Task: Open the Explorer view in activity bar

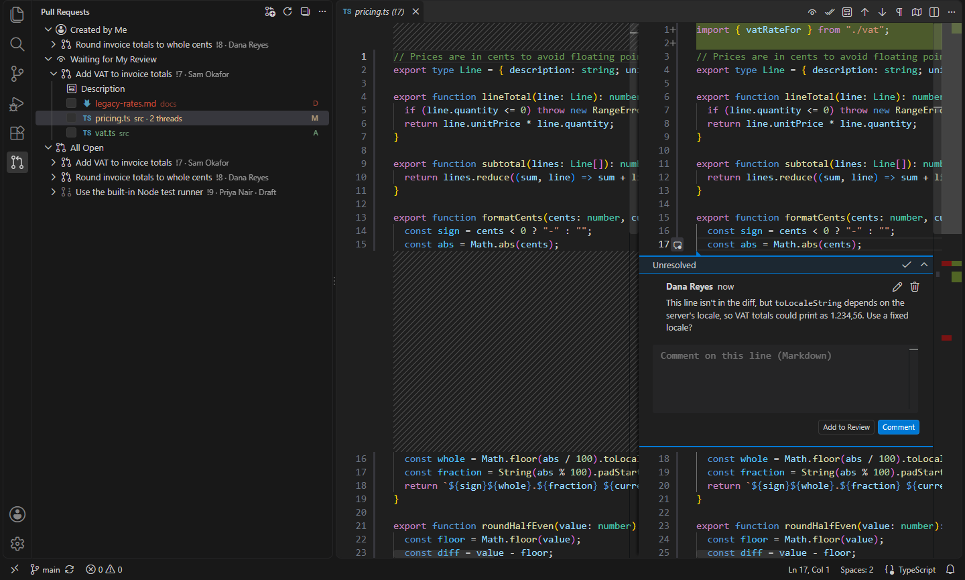Action: 17,15
